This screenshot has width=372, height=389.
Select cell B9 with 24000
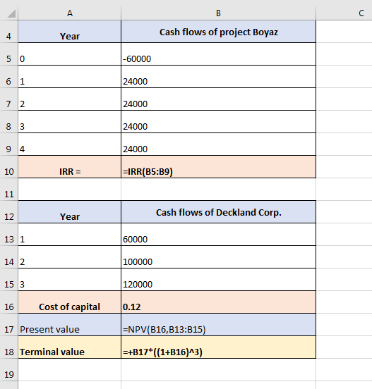(x=218, y=144)
